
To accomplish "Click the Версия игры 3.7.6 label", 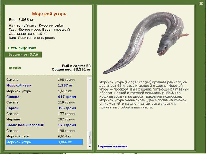I will click(23, 54).
